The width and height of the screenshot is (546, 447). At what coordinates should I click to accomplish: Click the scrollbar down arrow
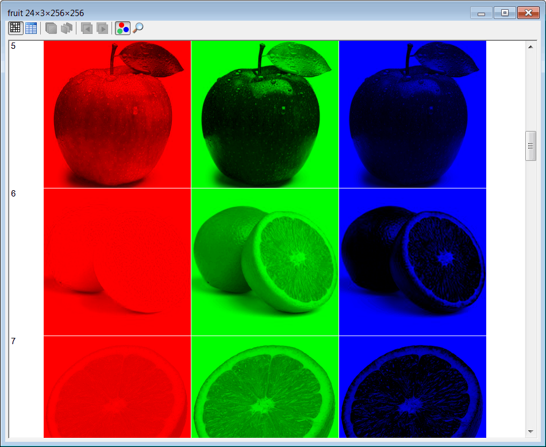(x=530, y=431)
